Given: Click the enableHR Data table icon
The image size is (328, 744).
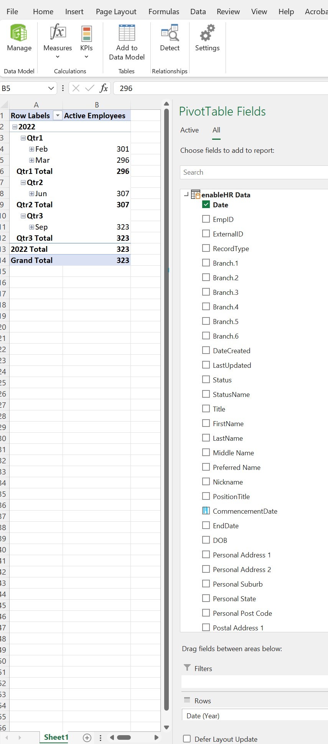Looking at the screenshot, I should coord(196,195).
